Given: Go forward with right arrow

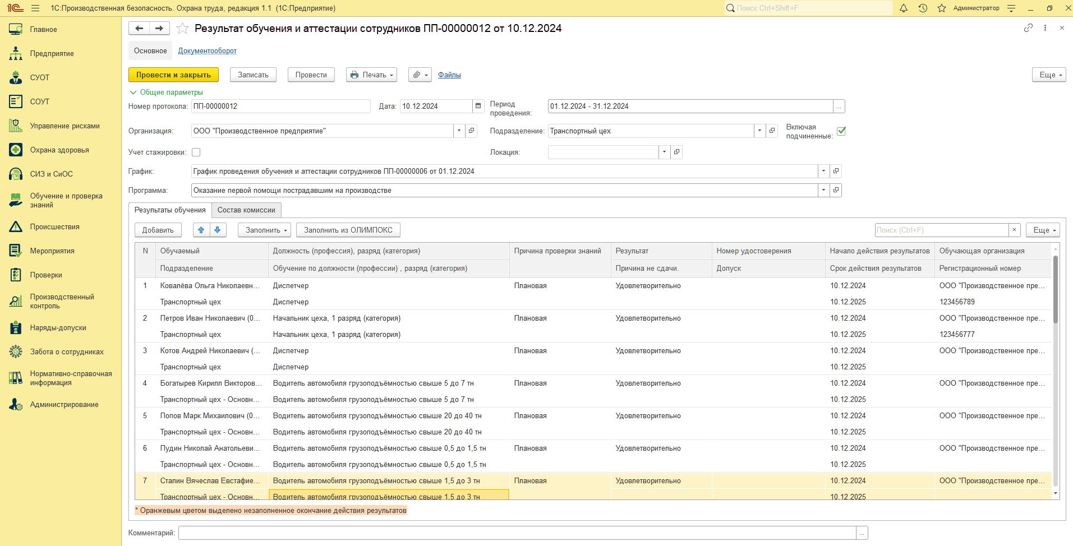Looking at the screenshot, I should click(159, 29).
